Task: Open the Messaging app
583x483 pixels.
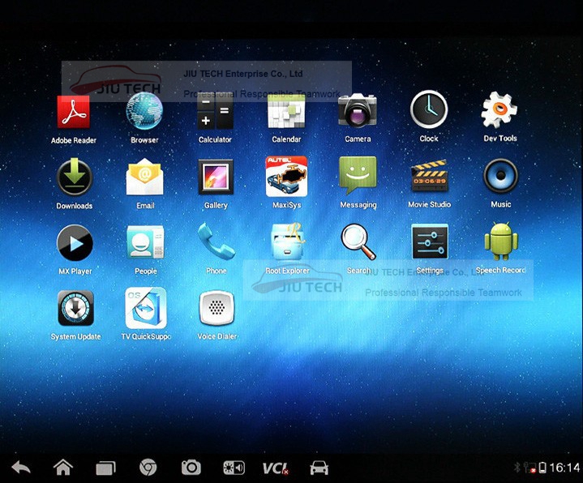Action: point(358,175)
